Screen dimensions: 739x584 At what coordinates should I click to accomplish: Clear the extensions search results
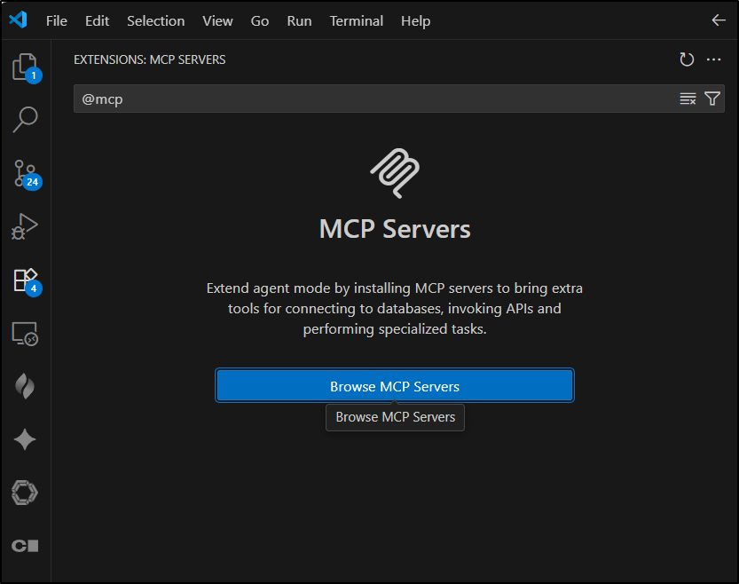(x=688, y=99)
